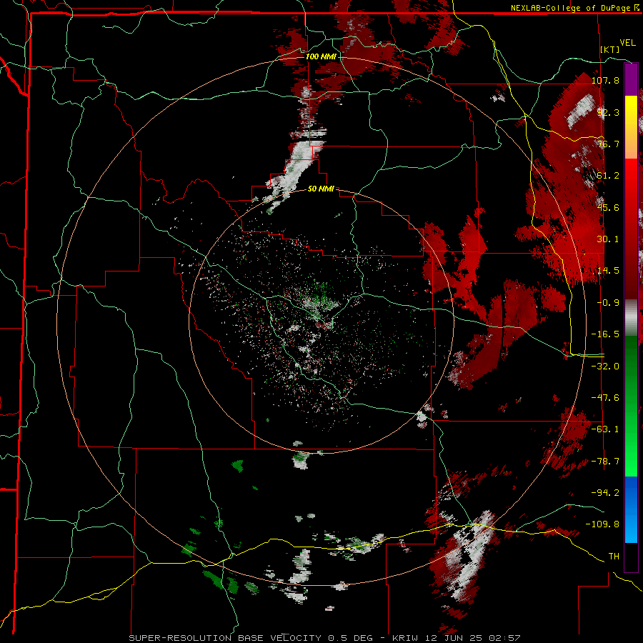Viewport: 643px width, 643px height.
Task: Select the 92.3 velocity scale value
Action: (x=608, y=112)
